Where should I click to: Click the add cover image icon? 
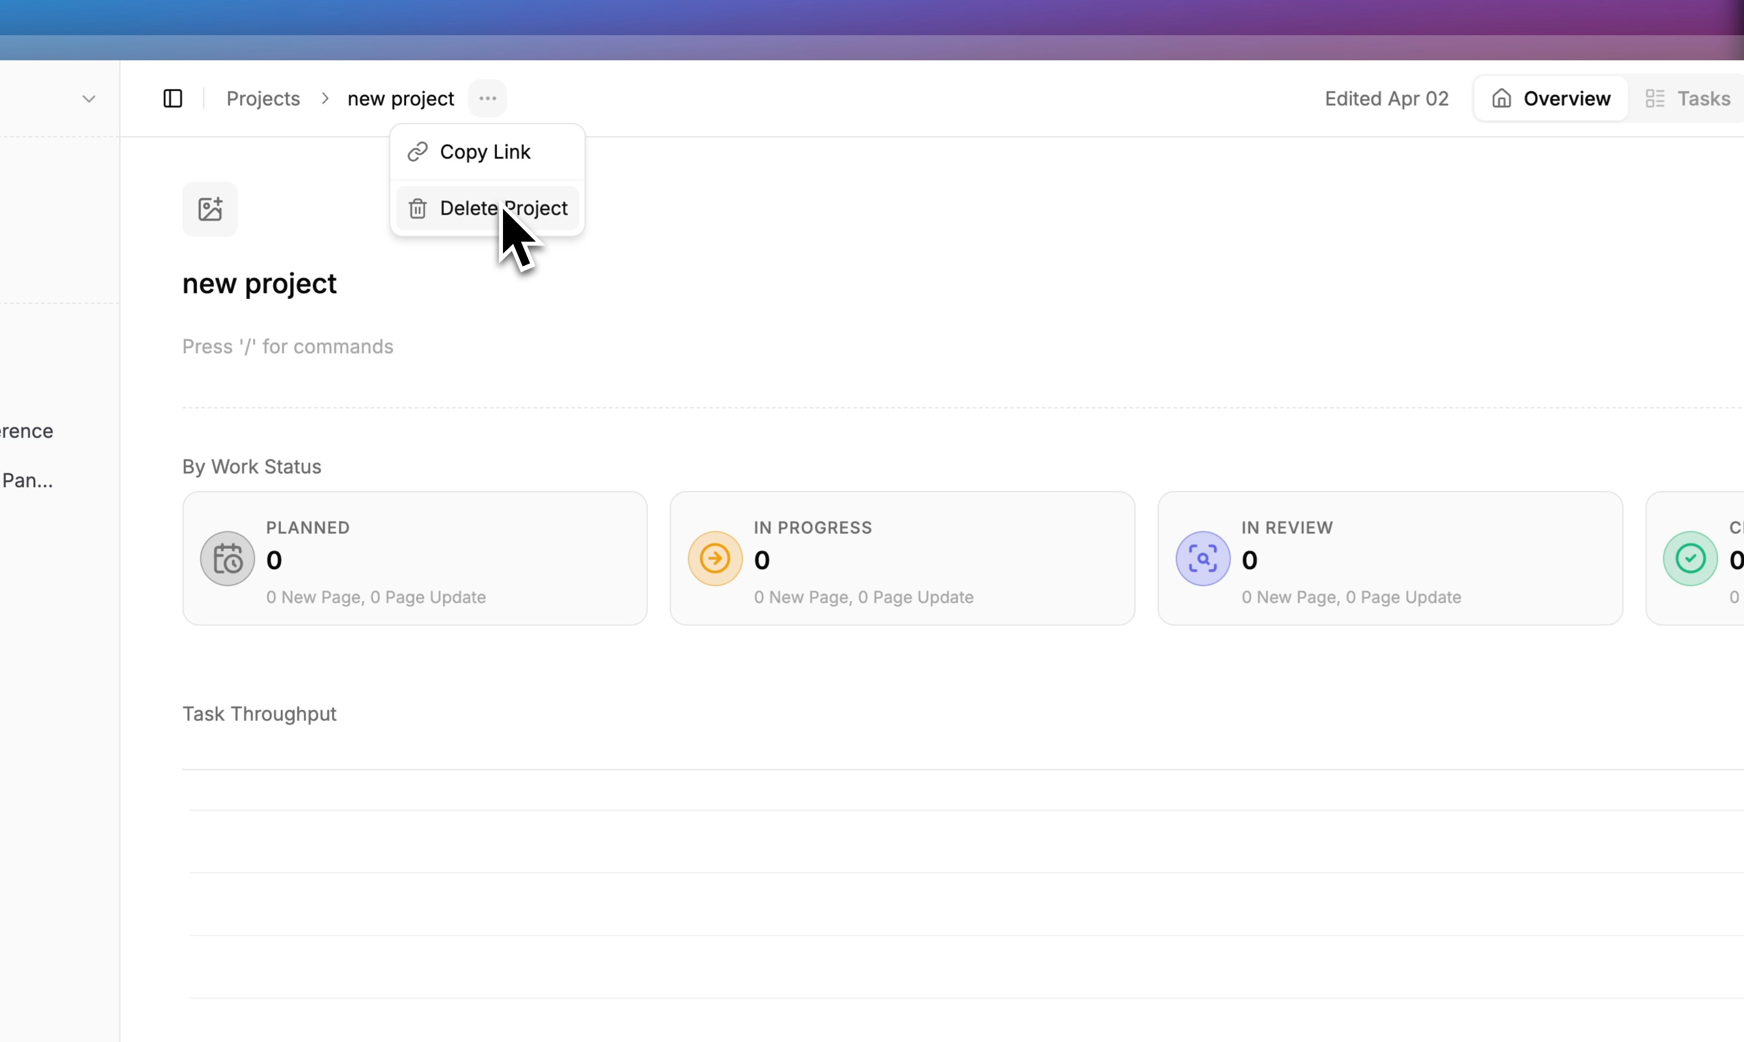coord(210,209)
